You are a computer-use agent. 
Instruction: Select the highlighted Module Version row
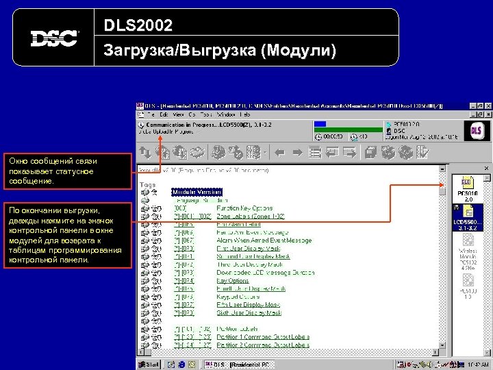click(x=197, y=192)
